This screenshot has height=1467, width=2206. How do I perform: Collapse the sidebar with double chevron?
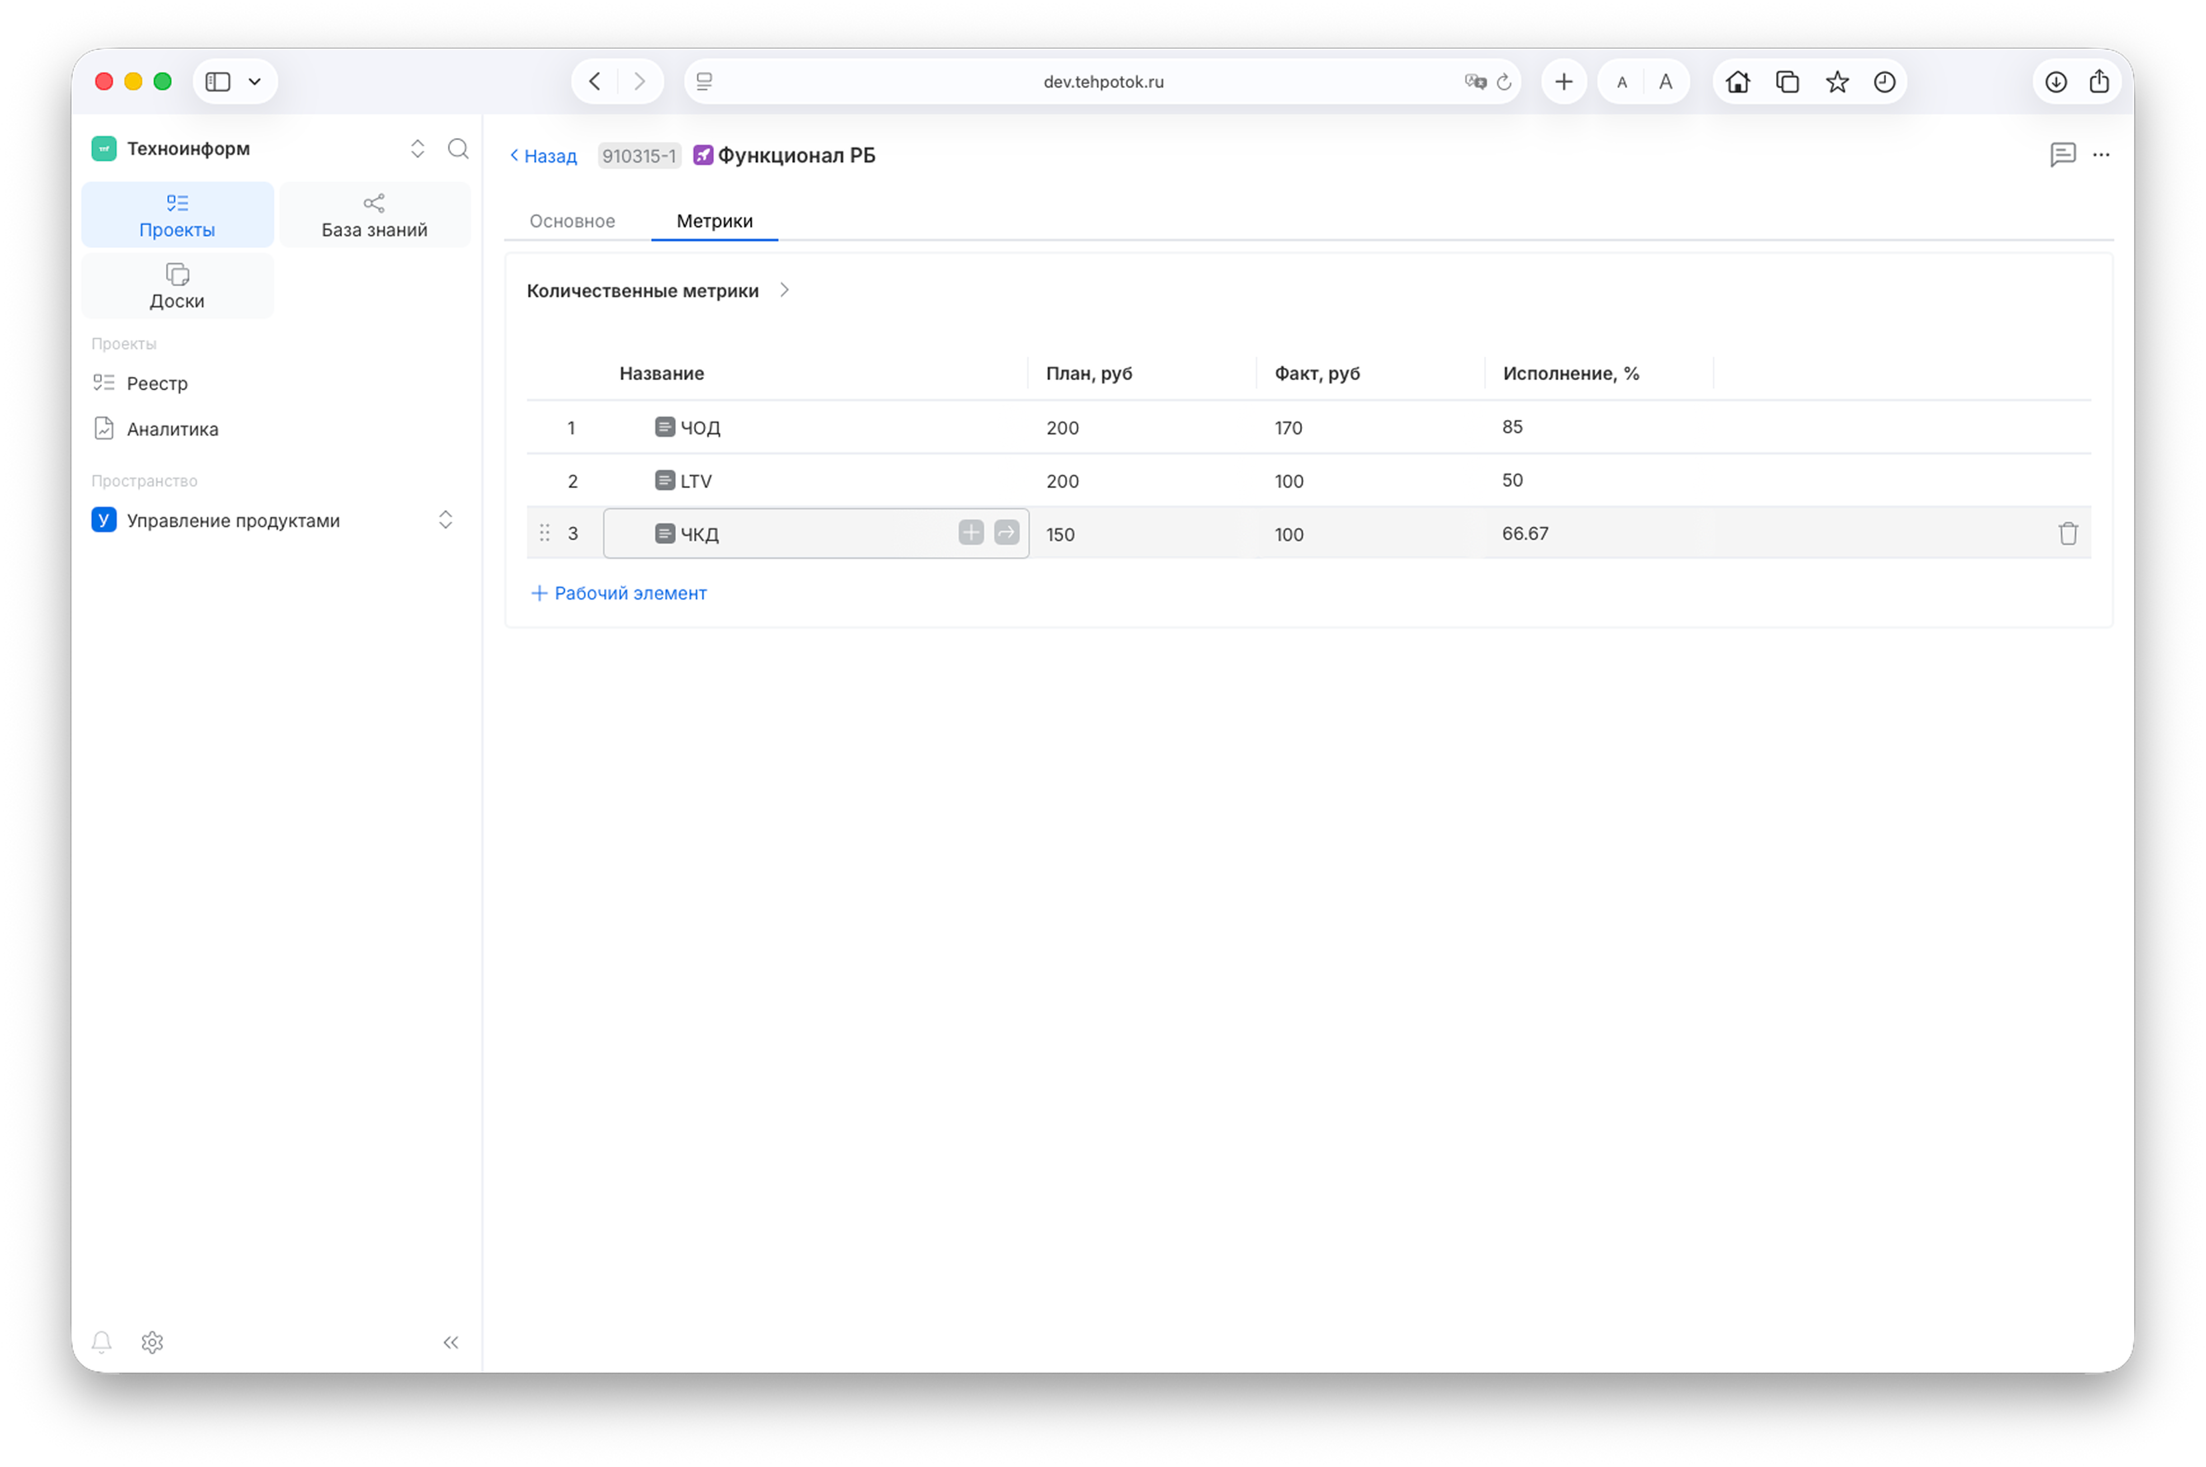pos(451,1342)
